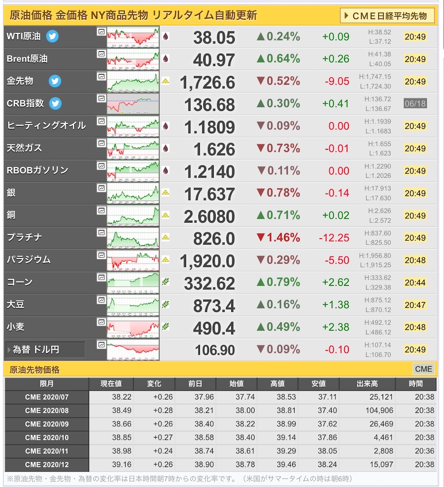Open the 金先物 label
Viewport: 444px width, 487px height.
[x=20, y=81]
